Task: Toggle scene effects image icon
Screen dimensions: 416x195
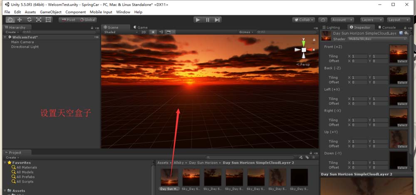Action: click(x=168, y=32)
